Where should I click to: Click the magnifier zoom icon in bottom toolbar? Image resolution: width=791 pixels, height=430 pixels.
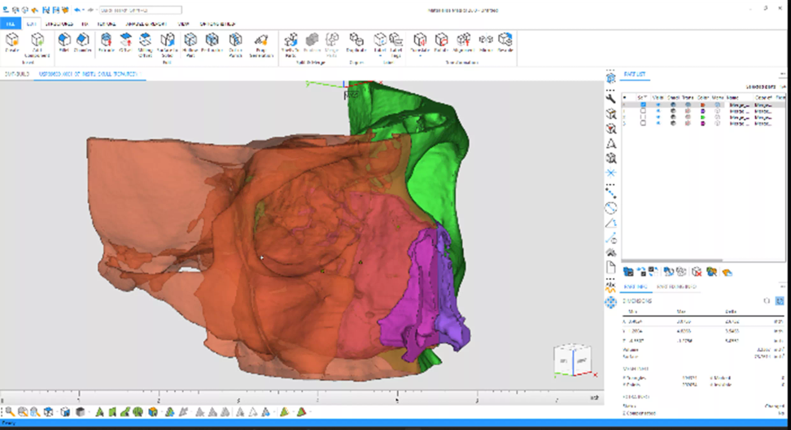pyautogui.click(x=10, y=412)
